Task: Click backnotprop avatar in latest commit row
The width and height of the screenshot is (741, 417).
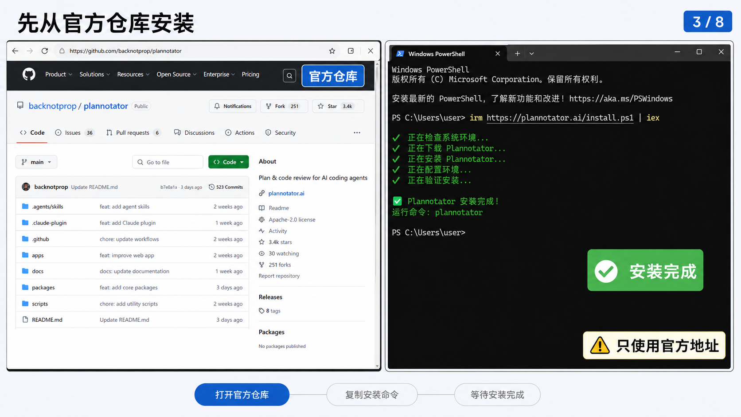Action: tap(26, 187)
